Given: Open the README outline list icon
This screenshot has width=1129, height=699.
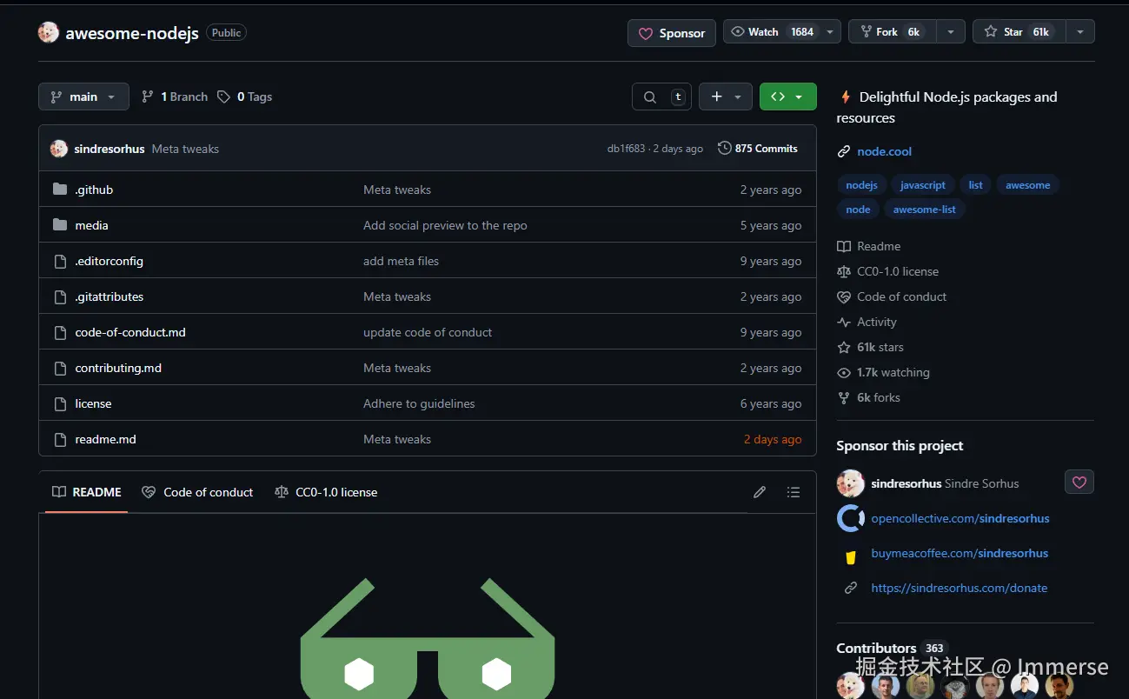Looking at the screenshot, I should click(794, 492).
